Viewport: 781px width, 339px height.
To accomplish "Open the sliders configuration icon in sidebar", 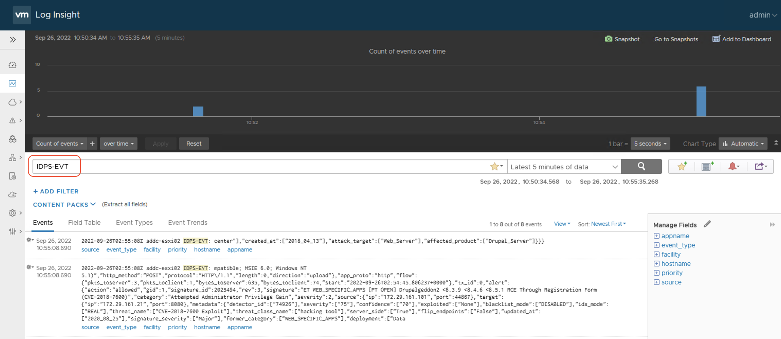I will tap(12, 231).
